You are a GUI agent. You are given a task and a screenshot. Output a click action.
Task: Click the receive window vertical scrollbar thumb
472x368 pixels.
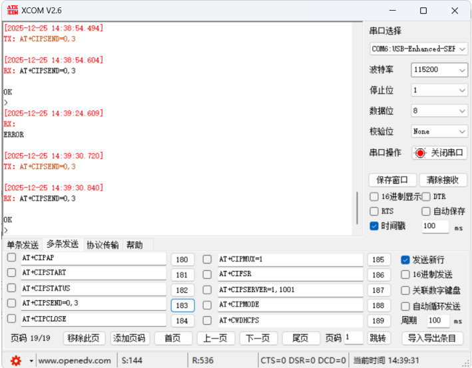(x=357, y=208)
